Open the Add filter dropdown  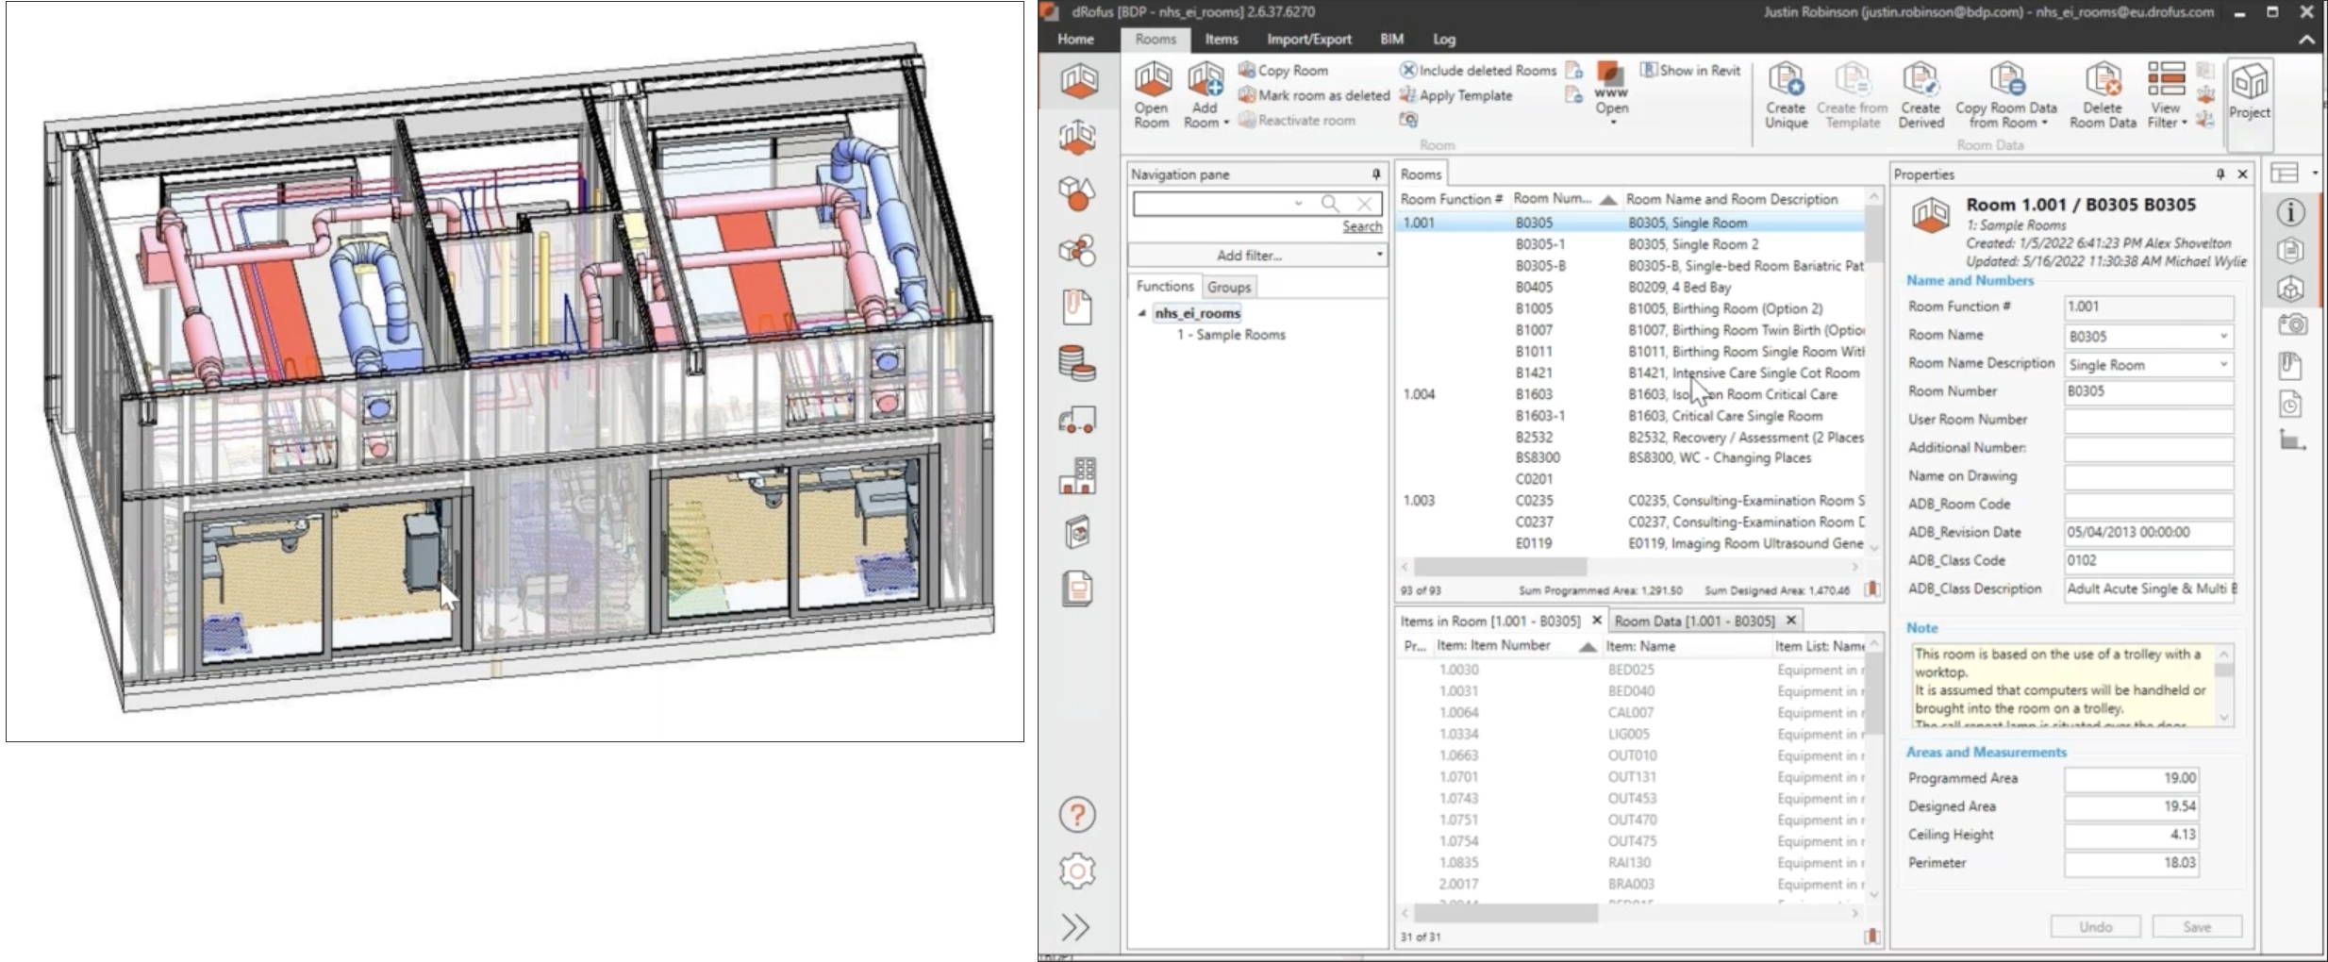click(x=1257, y=256)
